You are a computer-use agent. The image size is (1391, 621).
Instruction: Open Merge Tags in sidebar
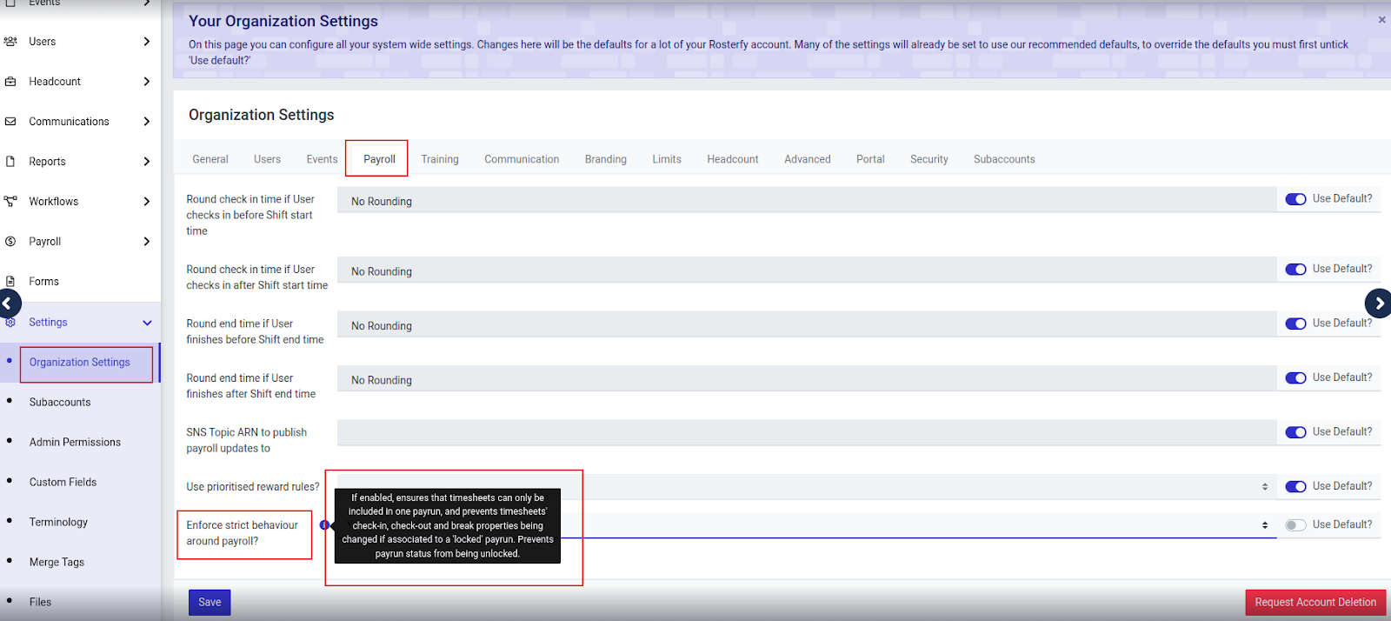tap(57, 563)
